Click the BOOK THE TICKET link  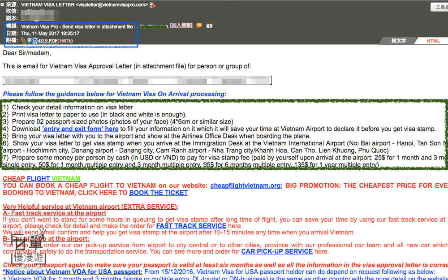(159, 193)
